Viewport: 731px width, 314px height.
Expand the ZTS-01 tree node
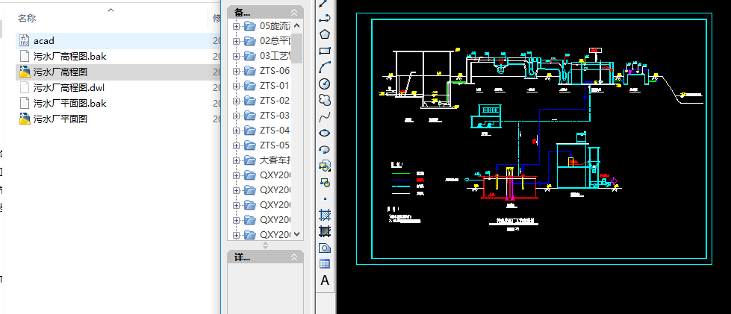pyautogui.click(x=236, y=87)
